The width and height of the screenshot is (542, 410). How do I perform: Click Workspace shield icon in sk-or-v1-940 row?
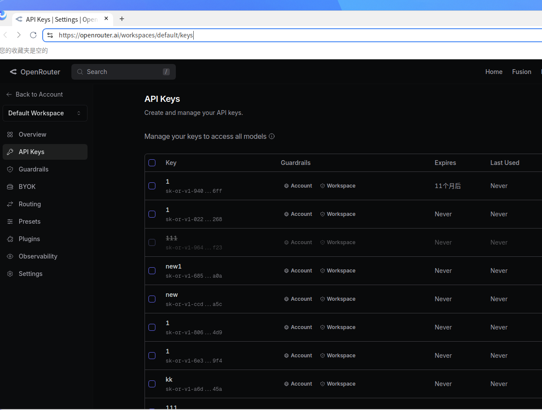pyautogui.click(x=323, y=186)
